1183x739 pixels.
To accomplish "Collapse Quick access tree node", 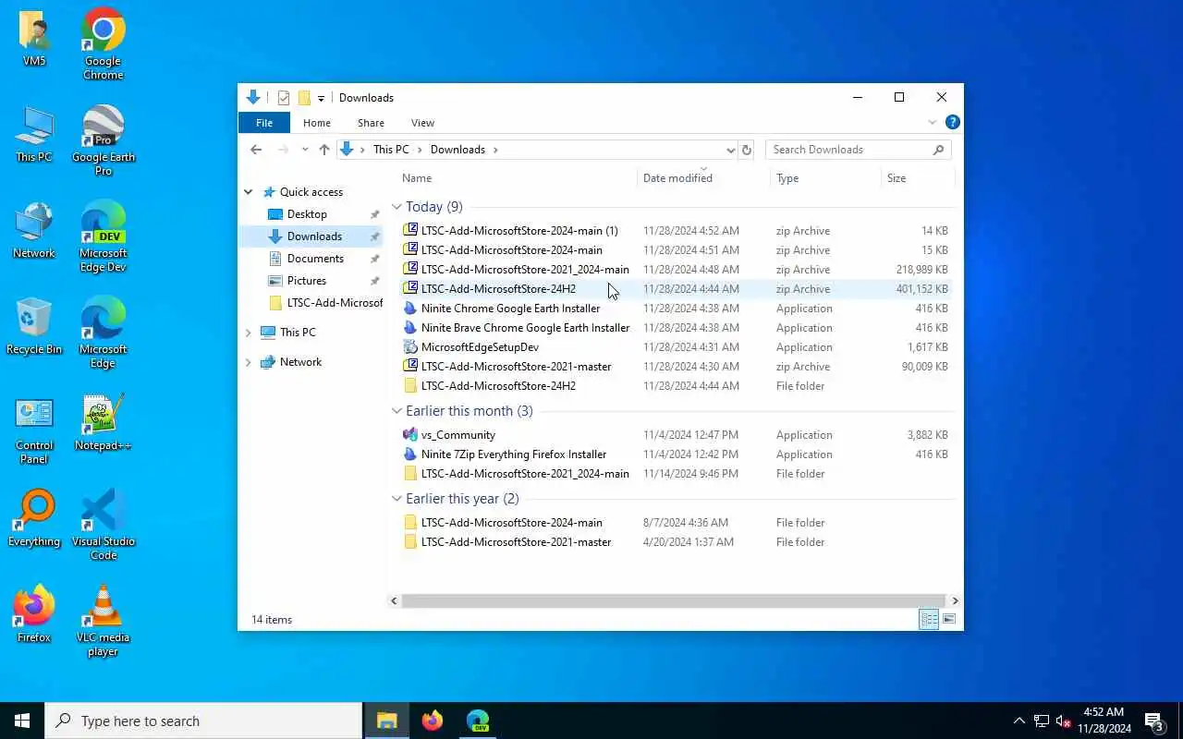I will [248, 192].
